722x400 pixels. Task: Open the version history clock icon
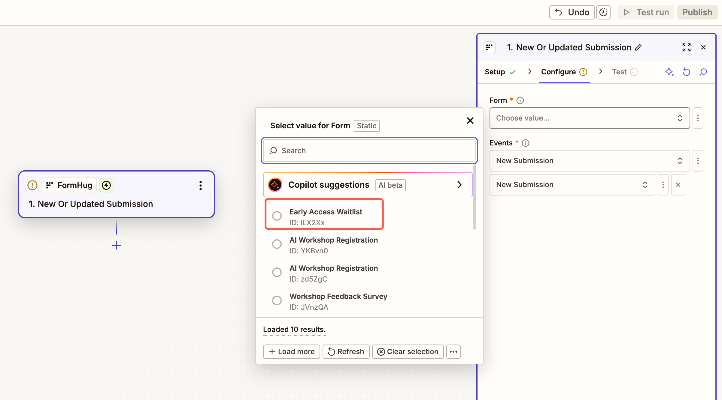tap(603, 12)
